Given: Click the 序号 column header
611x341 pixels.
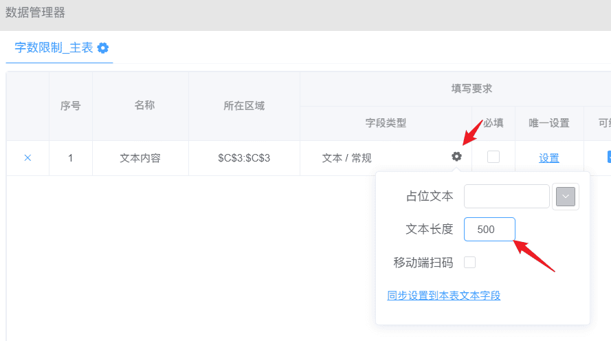Looking at the screenshot, I should coord(71,106).
